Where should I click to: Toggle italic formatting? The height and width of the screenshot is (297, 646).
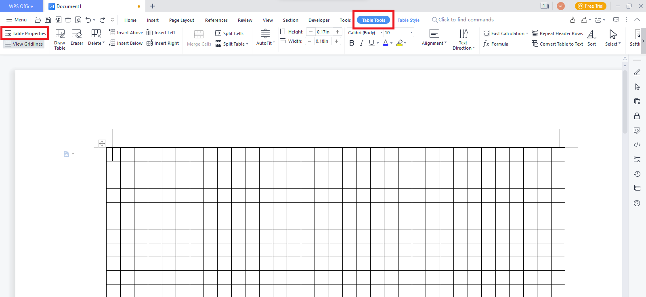point(361,43)
